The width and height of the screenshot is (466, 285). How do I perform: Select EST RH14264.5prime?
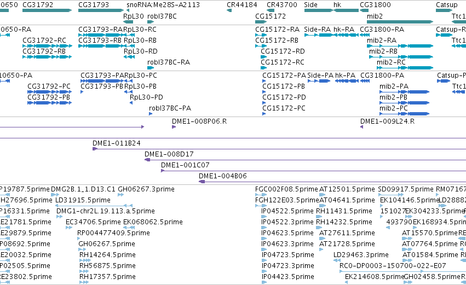(x=107, y=255)
